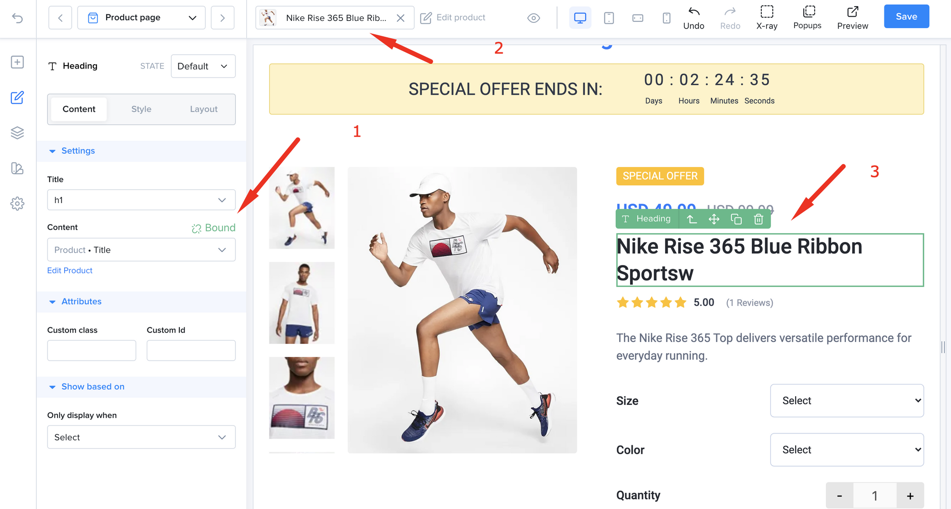Image resolution: width=951 pixels, height=509 pixels.
Task: Focus the Custom class input
Action: [x=92, y=351]
